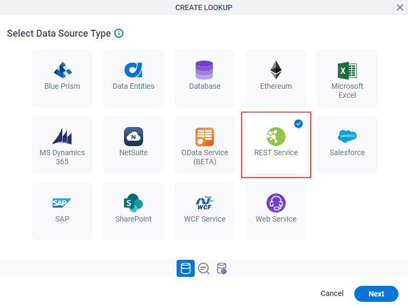Select the Blue Prism data source
Screen dimensions: 408x305
(62, 78)
